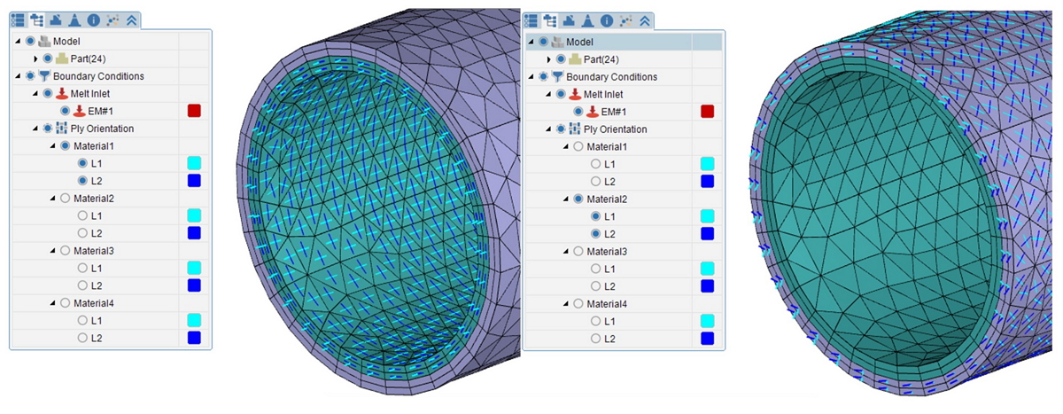Open the info tab in left panel

tap(93, 20)
